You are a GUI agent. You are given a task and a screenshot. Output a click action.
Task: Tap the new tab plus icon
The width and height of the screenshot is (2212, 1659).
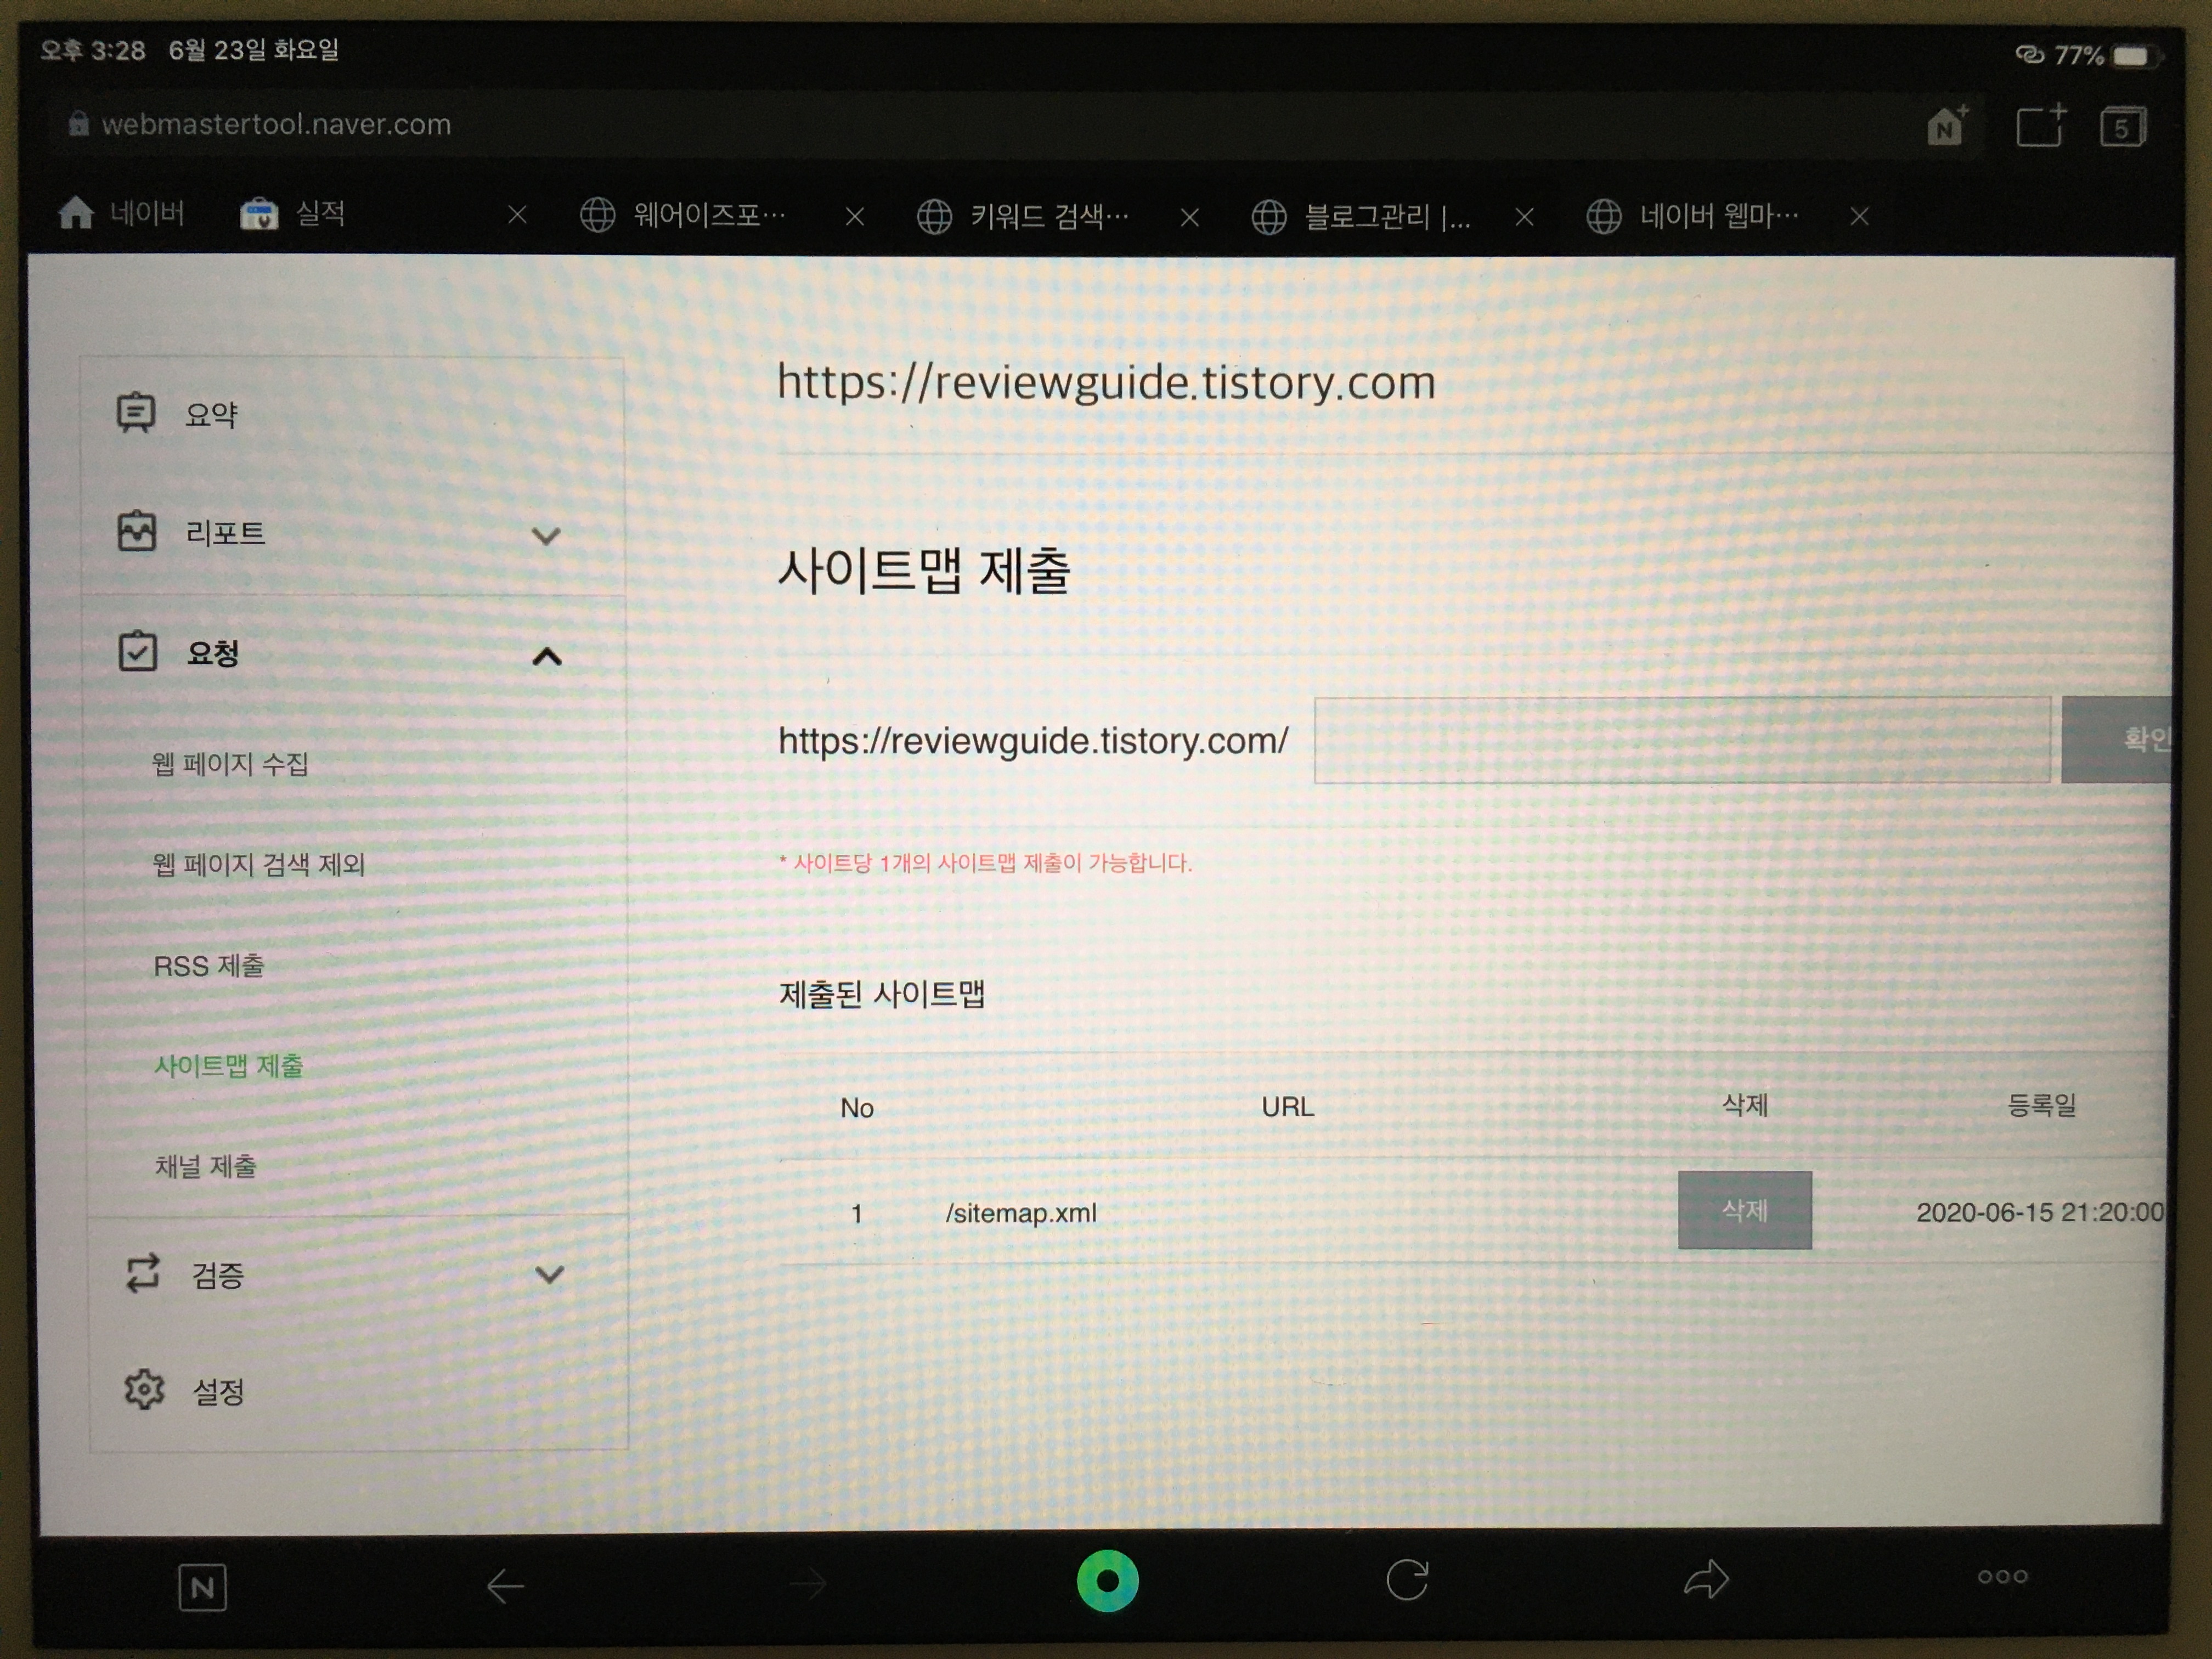point(2040,126)
